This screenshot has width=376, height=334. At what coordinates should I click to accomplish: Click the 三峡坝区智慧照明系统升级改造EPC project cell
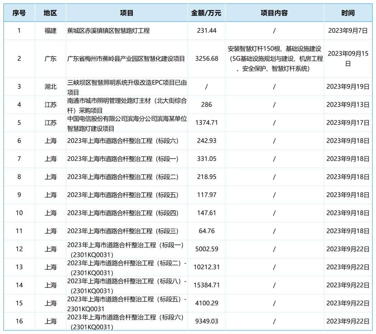tap(127, 87)
